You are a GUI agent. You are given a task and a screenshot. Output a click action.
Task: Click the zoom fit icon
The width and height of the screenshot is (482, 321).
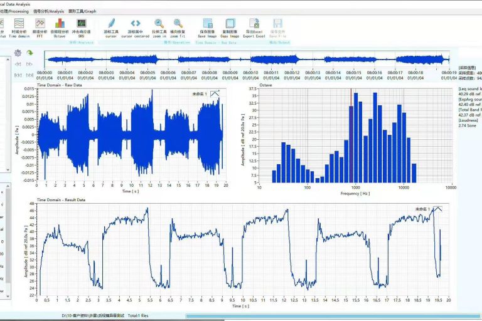click(178, 25)
